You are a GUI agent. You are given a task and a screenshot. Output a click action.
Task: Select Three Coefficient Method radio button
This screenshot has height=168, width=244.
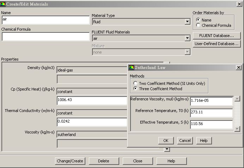135,89
